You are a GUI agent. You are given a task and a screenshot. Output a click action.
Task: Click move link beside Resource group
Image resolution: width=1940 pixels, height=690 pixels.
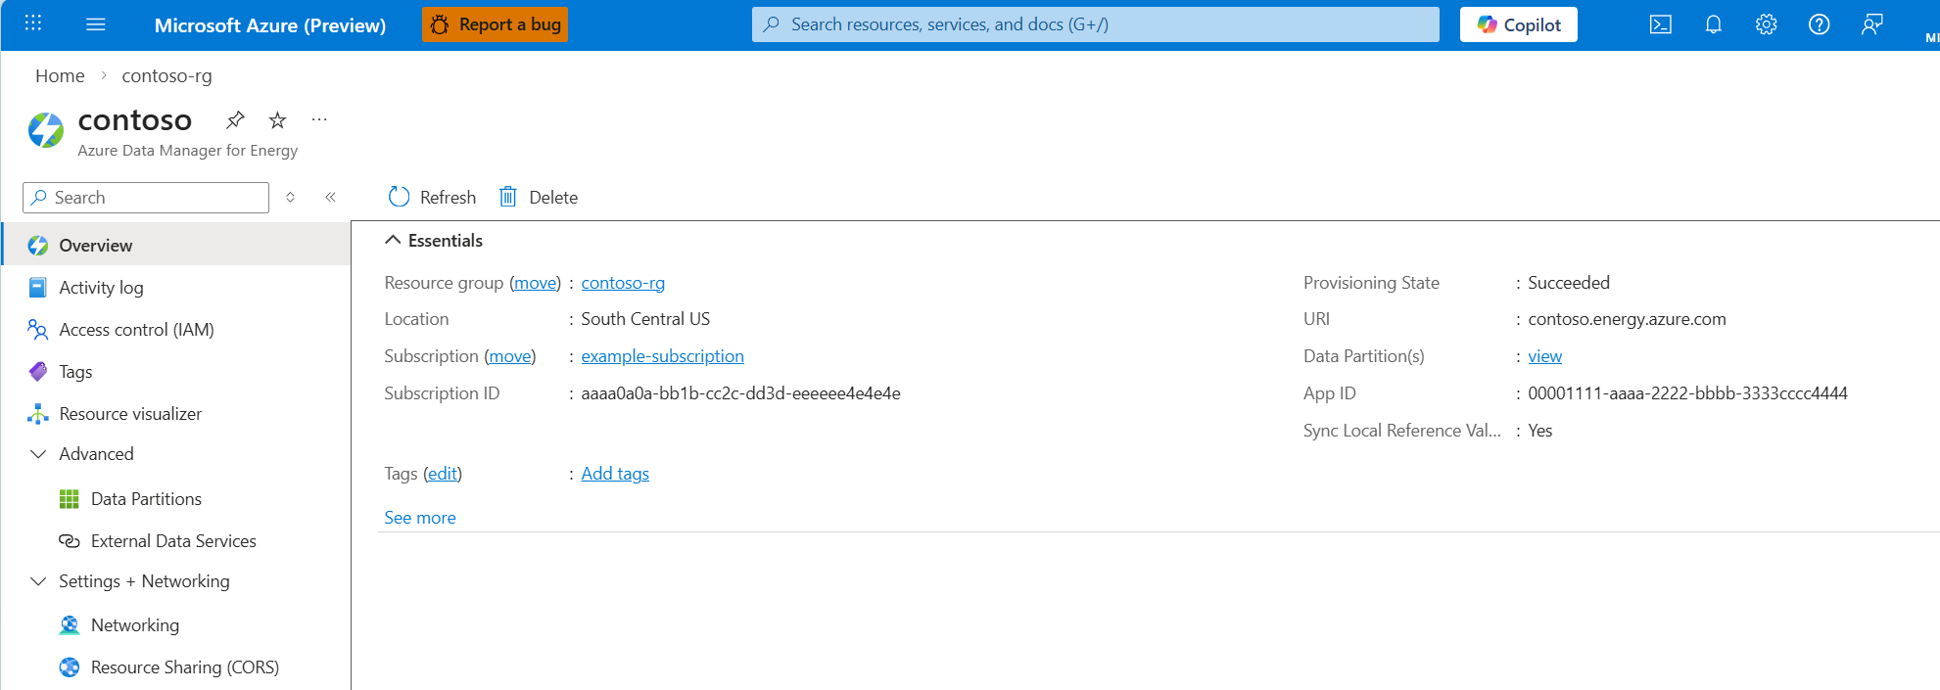[536, 283]
